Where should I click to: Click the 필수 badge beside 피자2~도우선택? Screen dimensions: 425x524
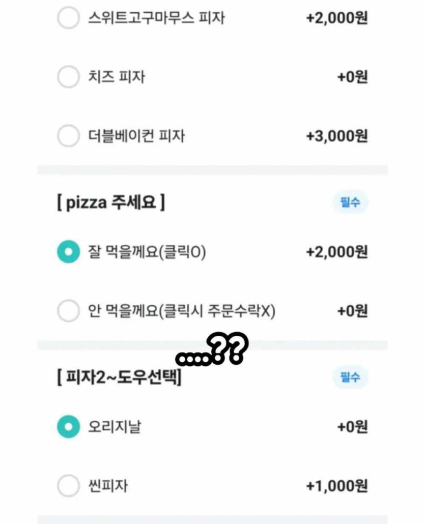[350, 377]
